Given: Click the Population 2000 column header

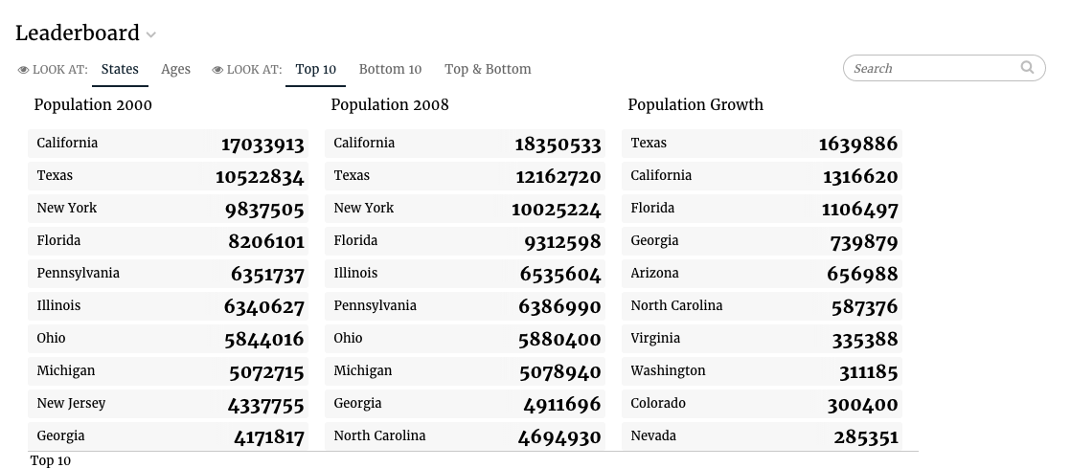Looking at the screenshot, I should 93,104.
